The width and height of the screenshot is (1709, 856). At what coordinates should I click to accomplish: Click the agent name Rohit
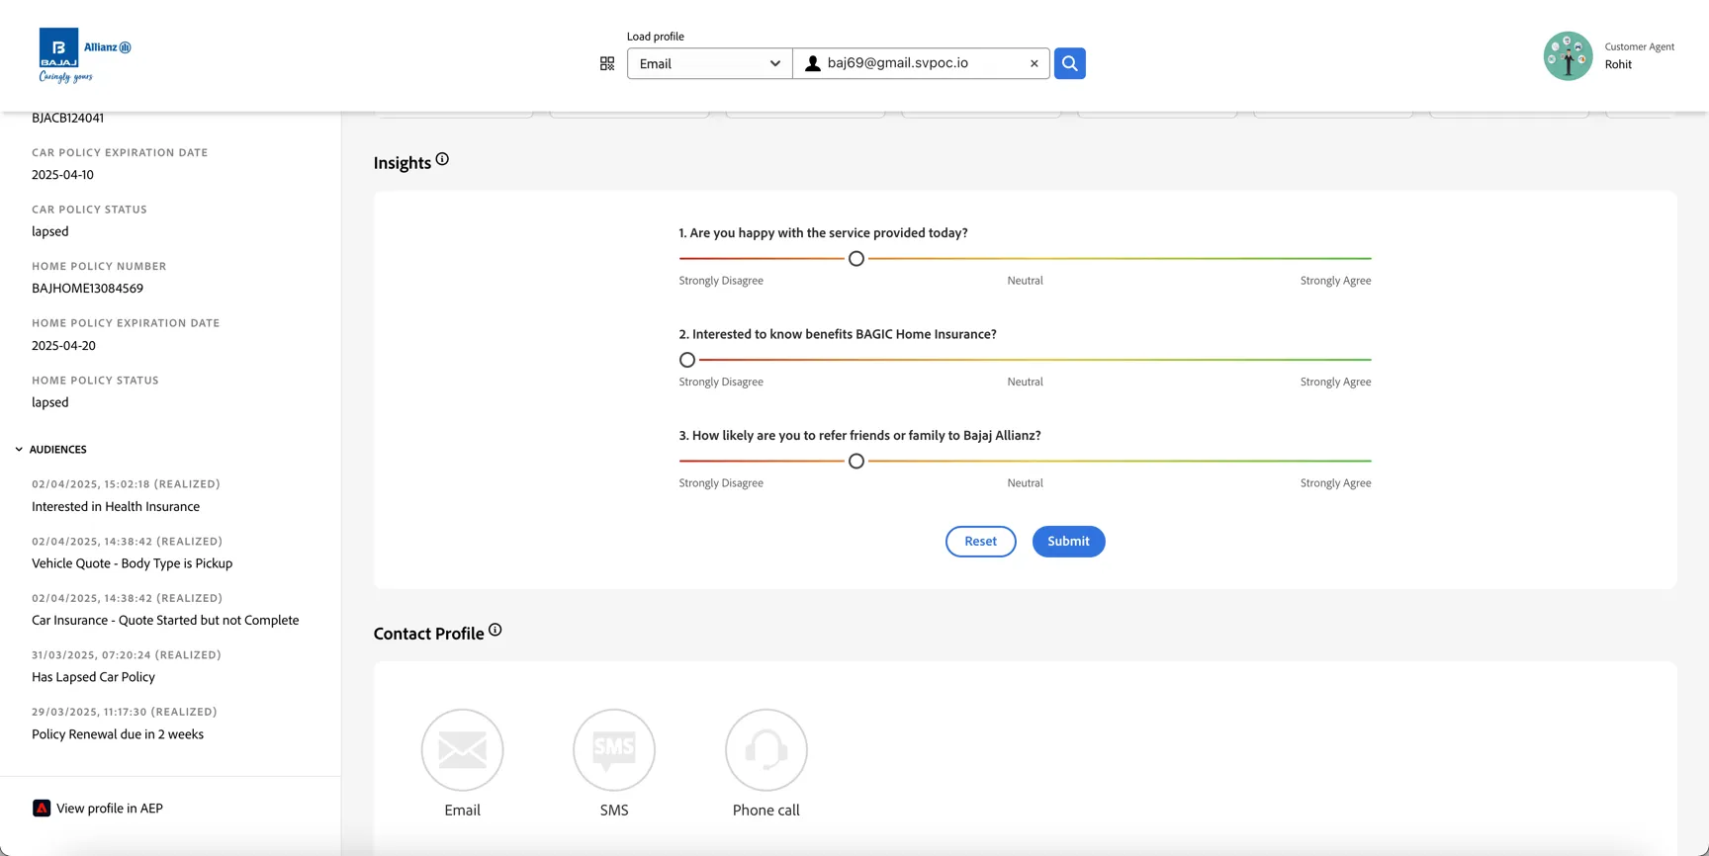[1618, 64]
